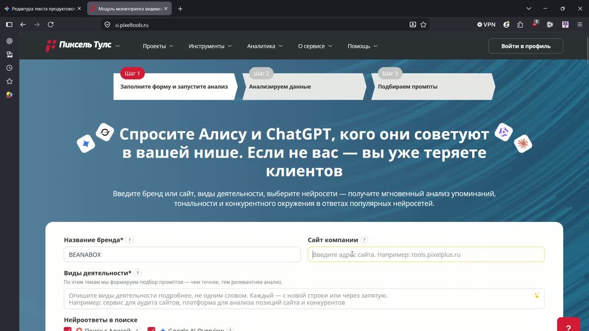Toggle the Поиск с Алисой checkbox

(68, 329)
